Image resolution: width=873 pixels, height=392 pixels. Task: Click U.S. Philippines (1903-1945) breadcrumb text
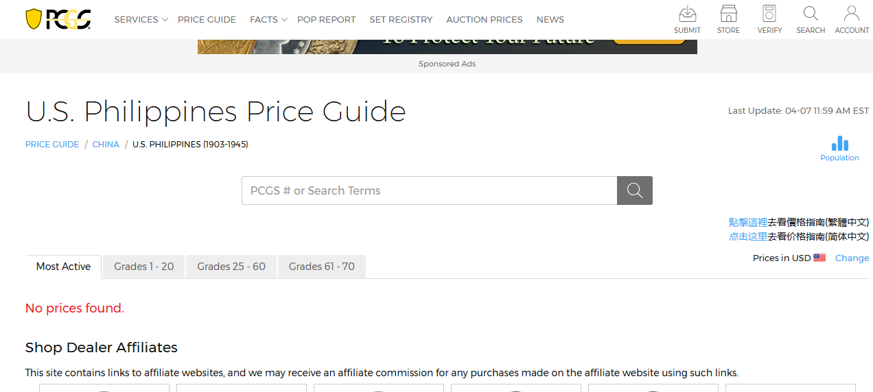pos(190,145)
